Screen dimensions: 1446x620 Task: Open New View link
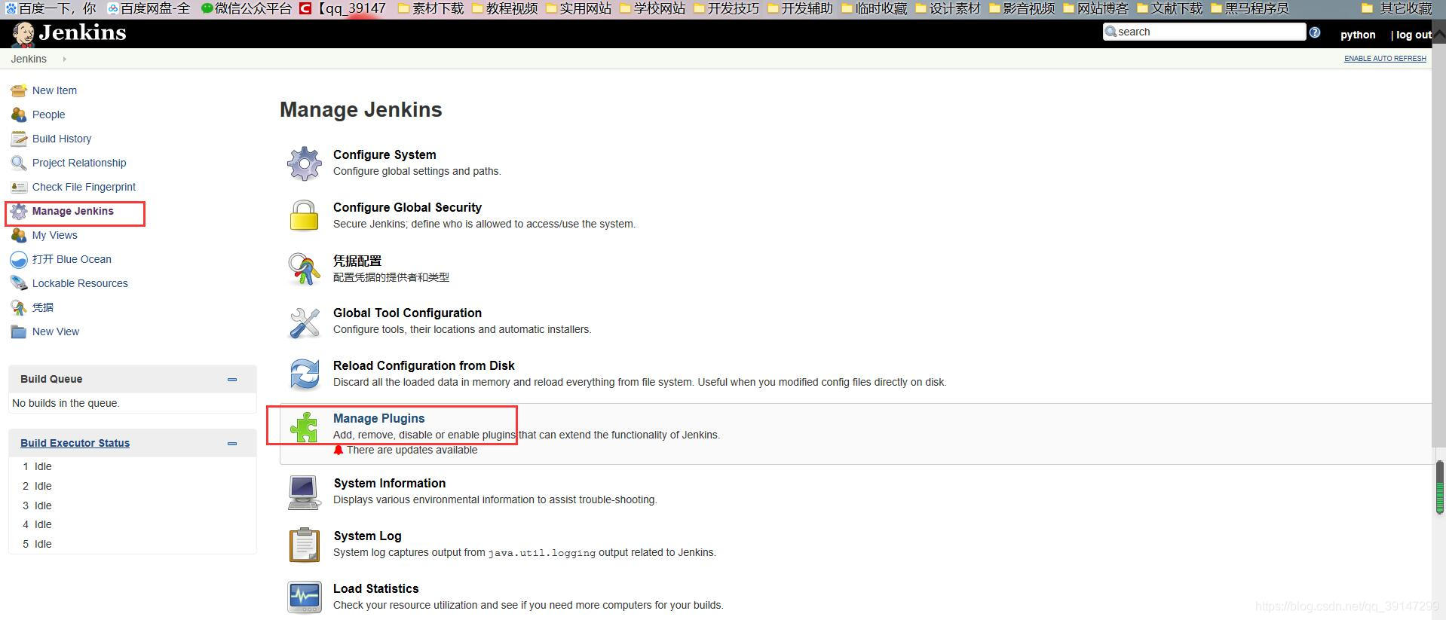pos(56,331)
